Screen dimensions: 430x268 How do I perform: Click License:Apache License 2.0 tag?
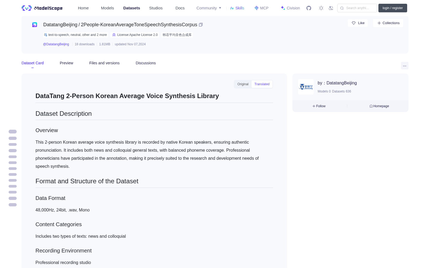click(x=135, y=35)
